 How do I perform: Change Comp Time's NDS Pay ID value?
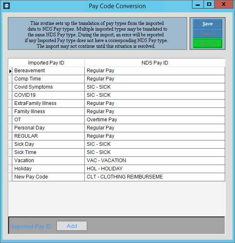[155, 79]
